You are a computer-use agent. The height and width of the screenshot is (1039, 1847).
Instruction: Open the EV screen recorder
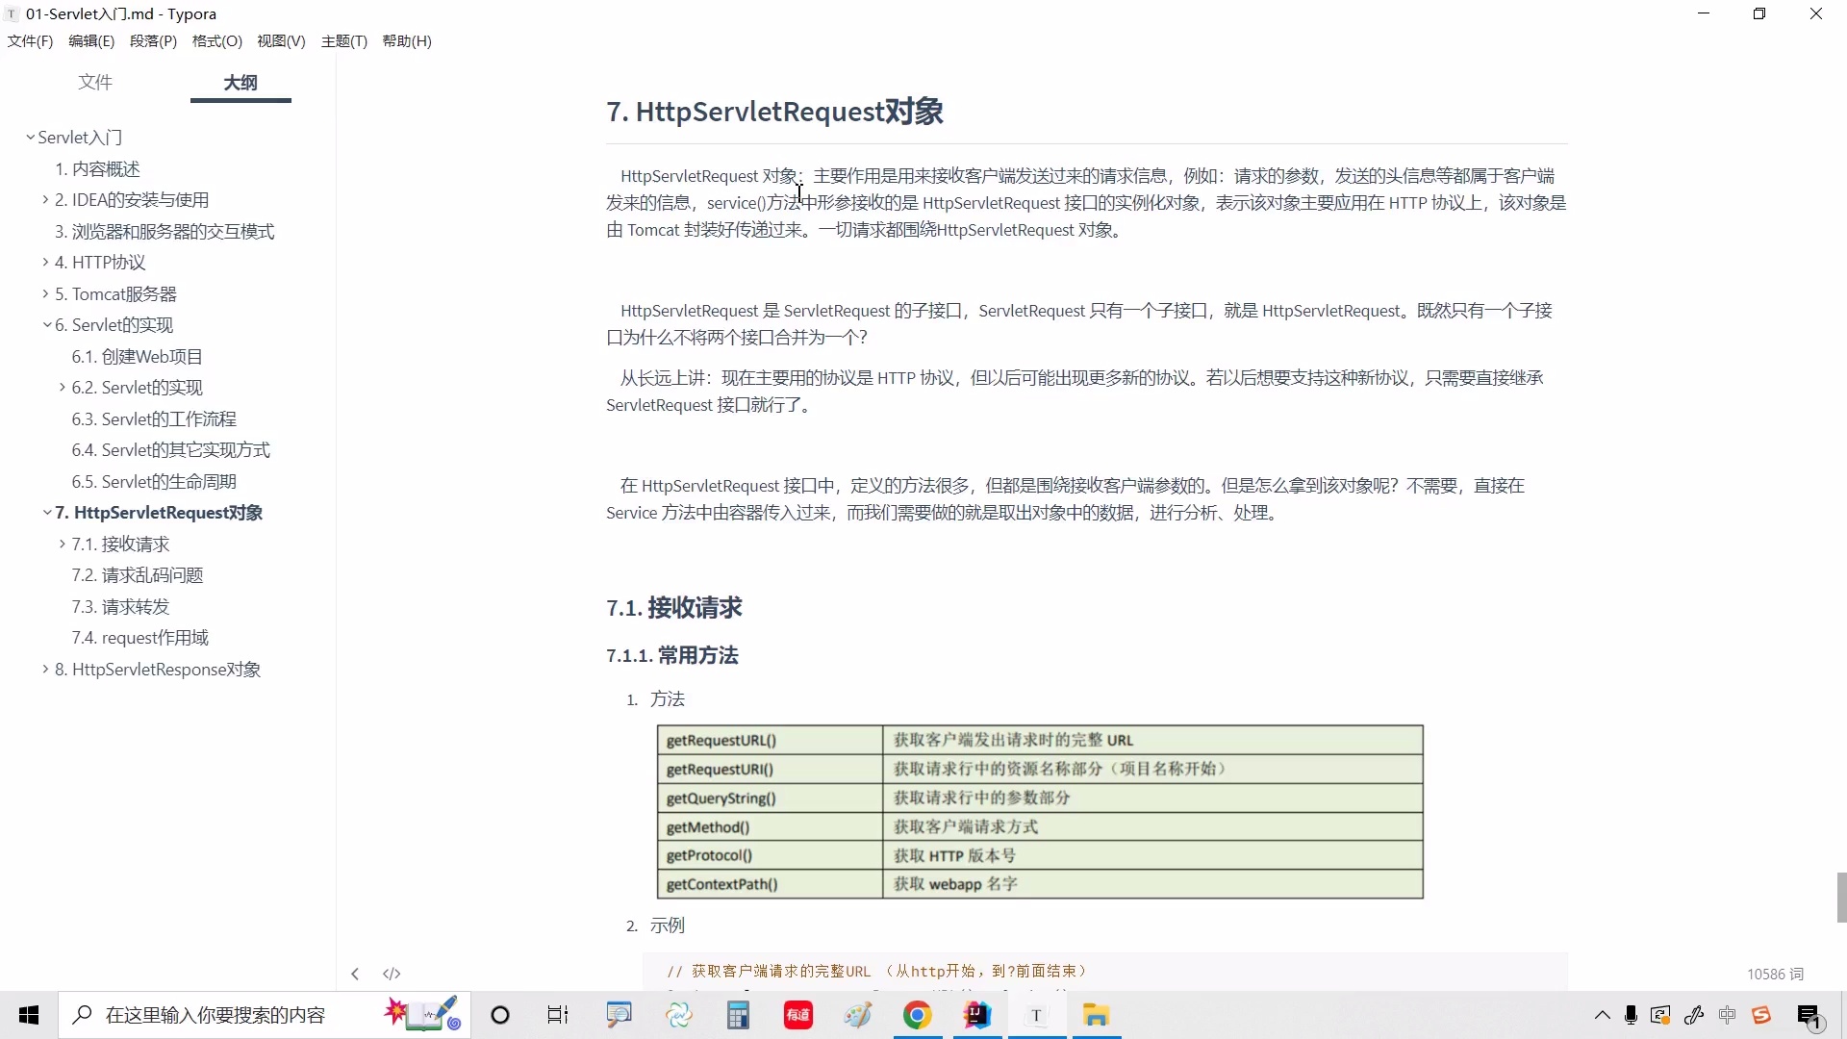click(678, 1015)
